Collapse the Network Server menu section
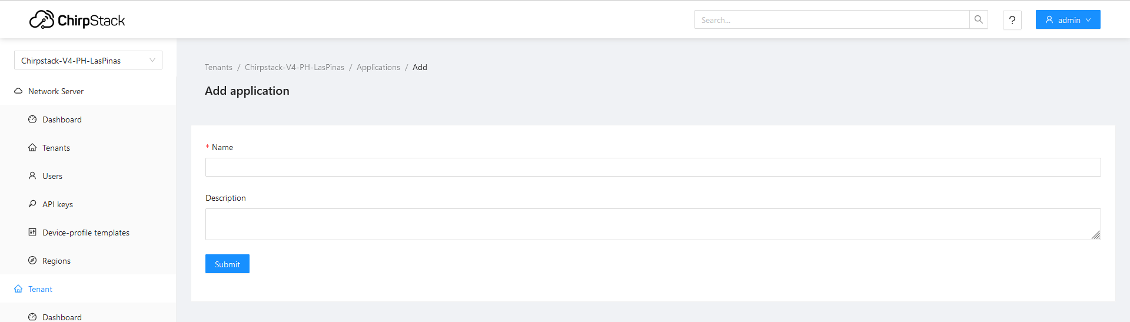 coord(88,91)
